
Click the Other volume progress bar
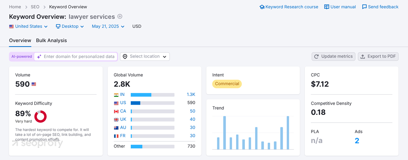pyautogui.click(x=152, y=146)
